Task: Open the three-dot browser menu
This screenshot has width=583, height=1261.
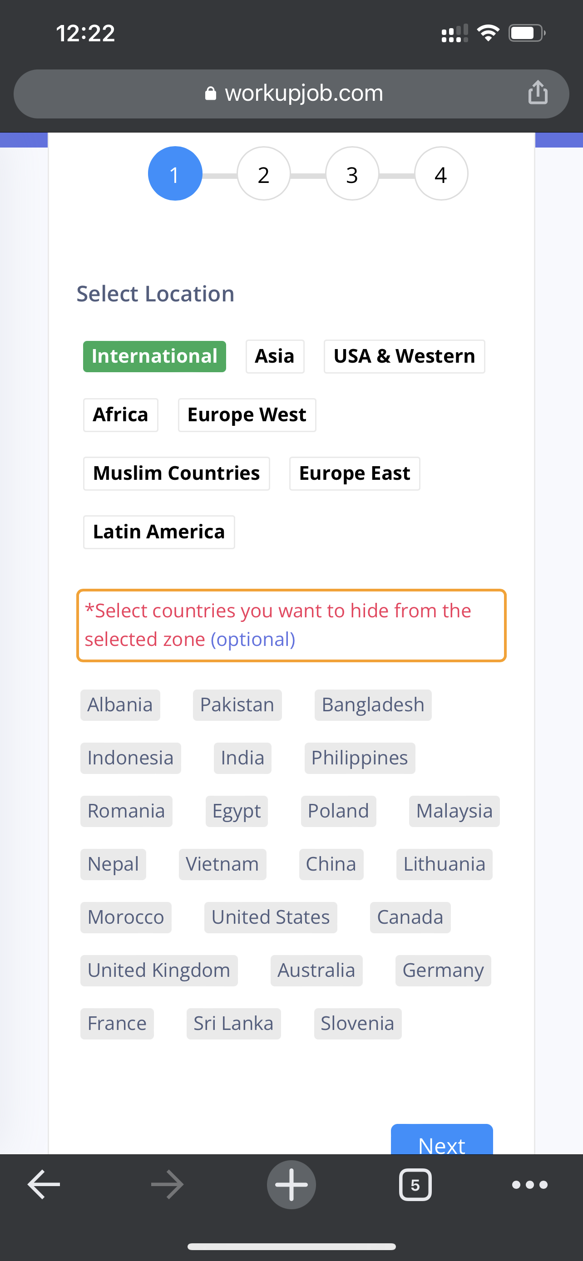Action: (529, 1185)
